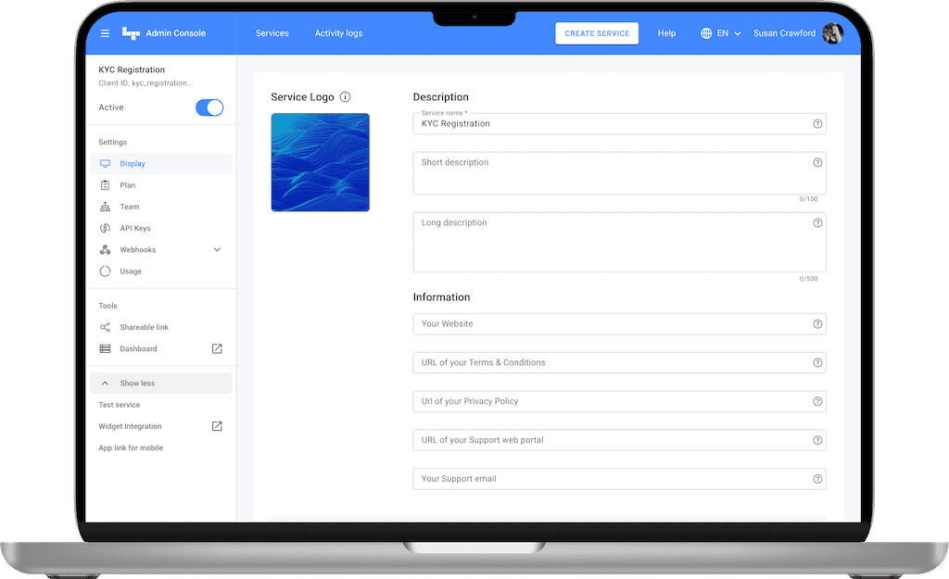Click the Long description help icon
This screenshot has width=949, height=579.
click(x=817, y=222)
